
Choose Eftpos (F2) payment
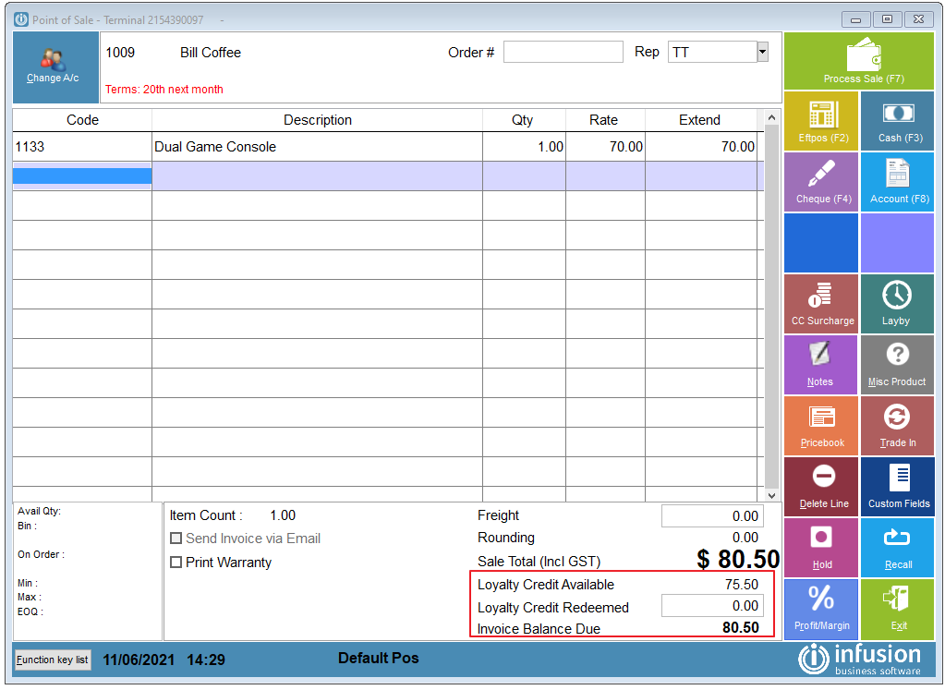tap(821, 121)
